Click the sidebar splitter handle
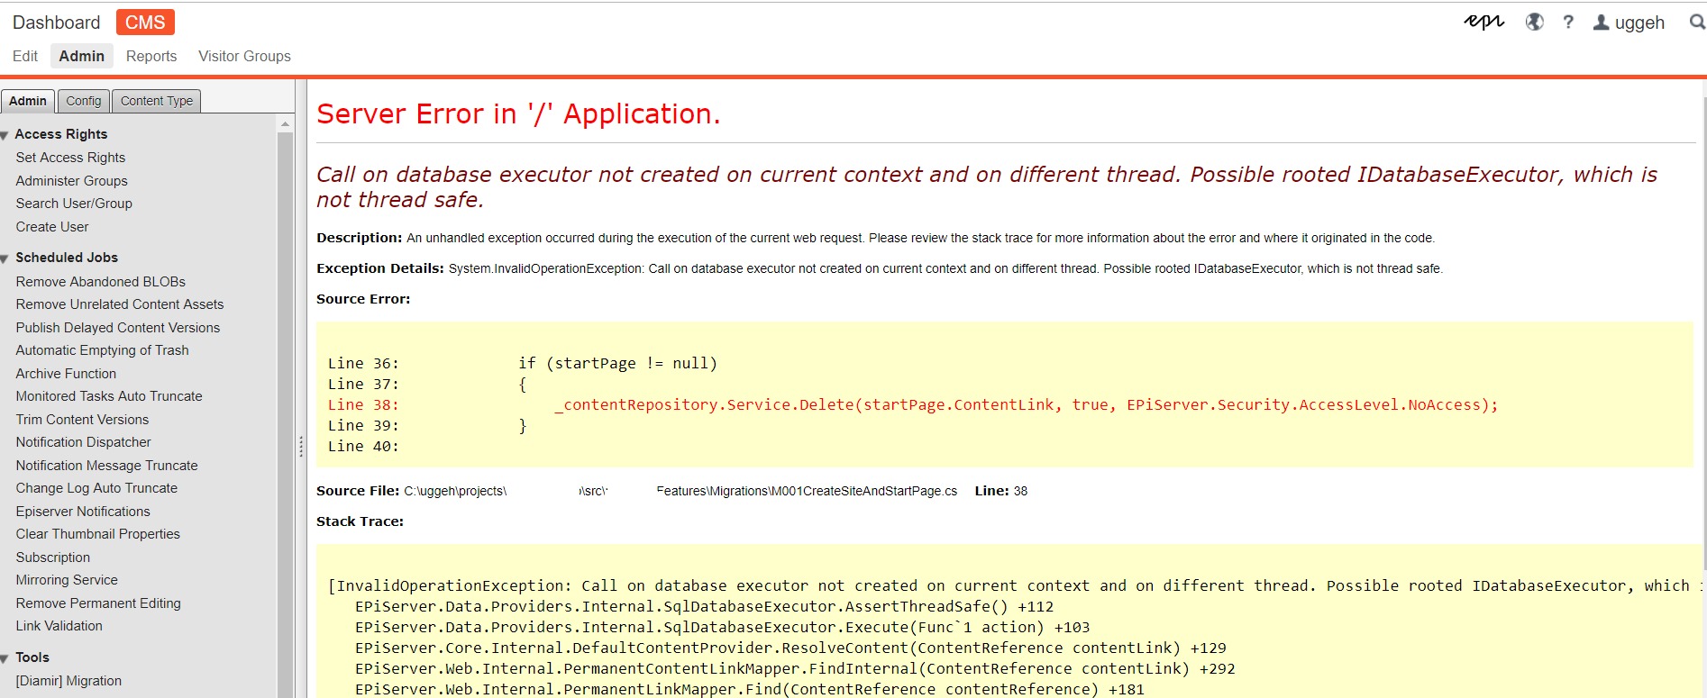1707x698 pixels. 301,446
